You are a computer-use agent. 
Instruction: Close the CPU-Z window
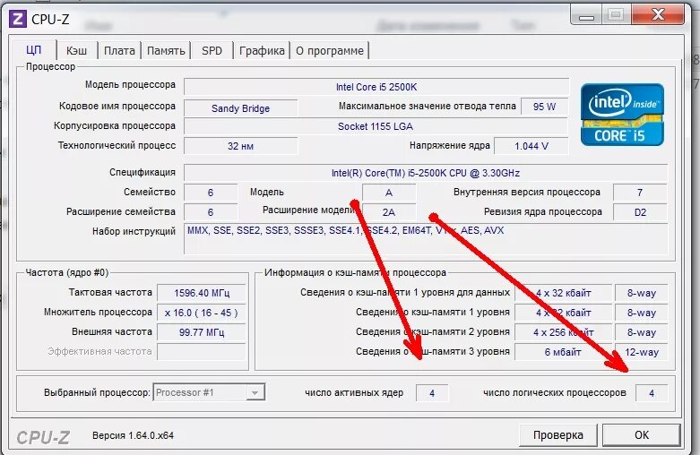pyautogui.click(x=658, y=14)
